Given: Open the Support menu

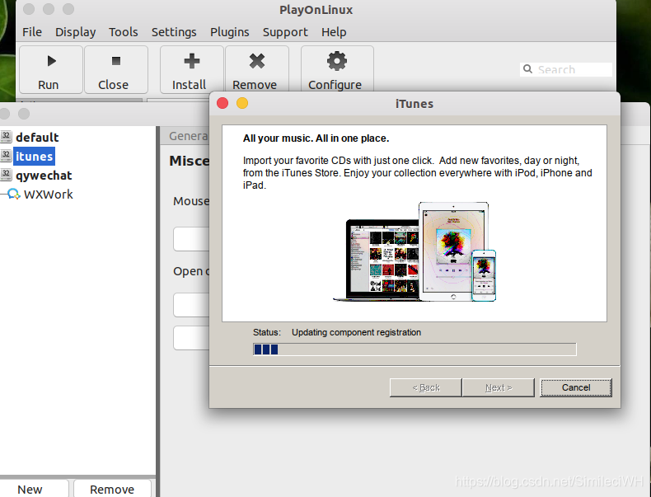Looking at the screenshot, I should pyautogui.click(x=285, y=32).
